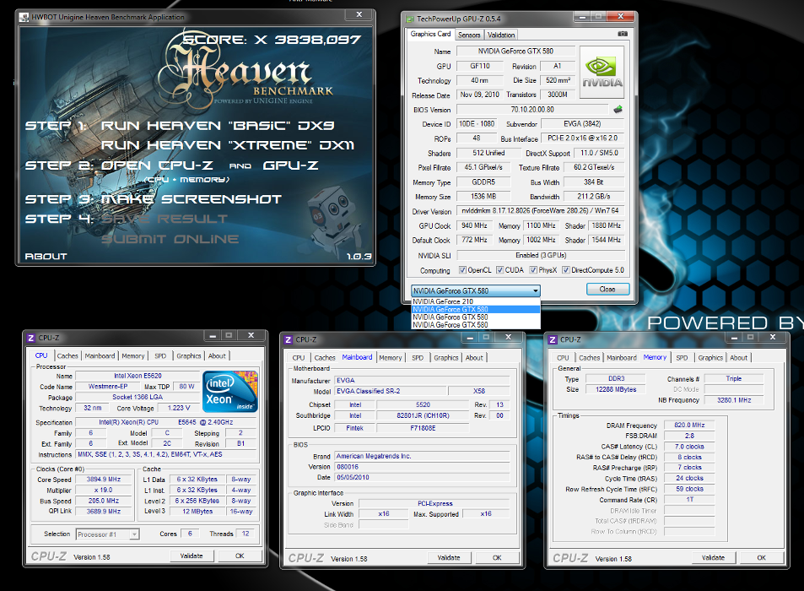Click the Southbridge value 82801JR (ICH10R)
Image resolution: width=804 pixels, height=591 pixels.
[x=423, y=415]
